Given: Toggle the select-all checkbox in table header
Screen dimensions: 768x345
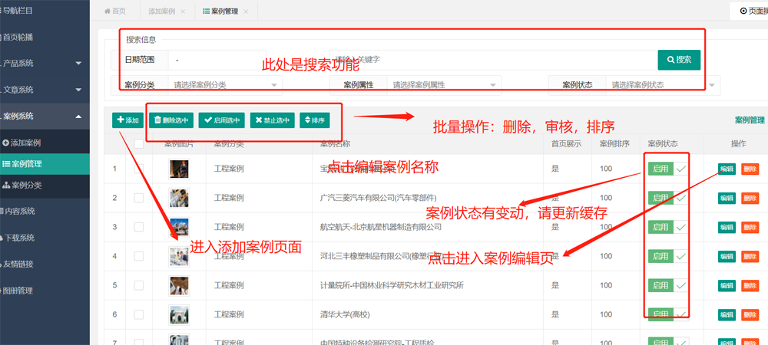Looking at the screenshot, I should pos(138,143).
